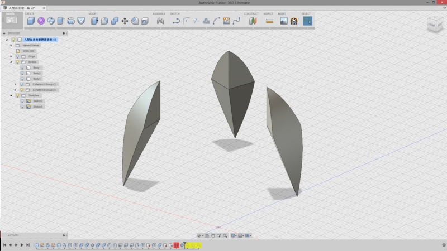Click the red error feature in timeline
Viewport: 447px width, 251px height.
[x=176, y=245]
